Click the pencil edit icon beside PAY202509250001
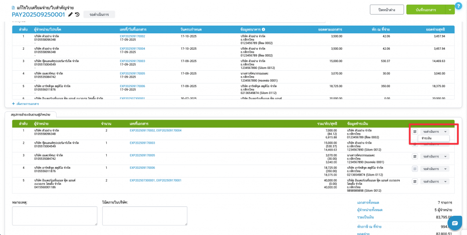 pos(70,15)
